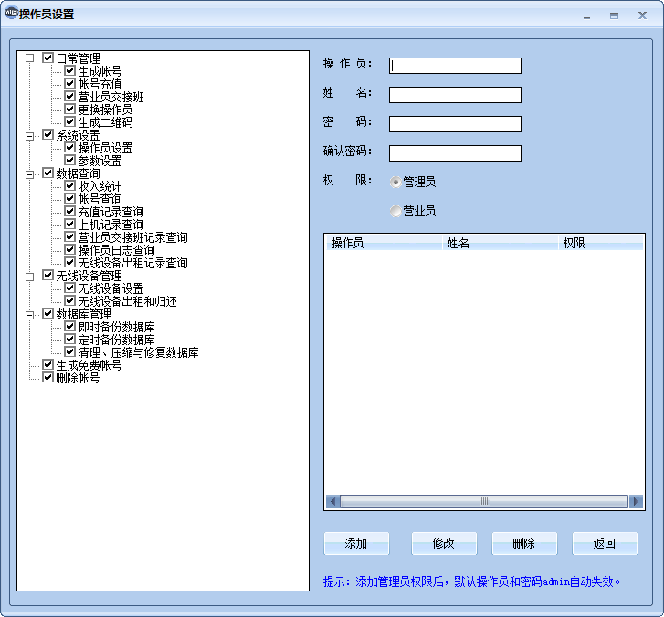Click the horizontal scrollbar thumb
The image size is (664, 617).
[x=484, y=501]
